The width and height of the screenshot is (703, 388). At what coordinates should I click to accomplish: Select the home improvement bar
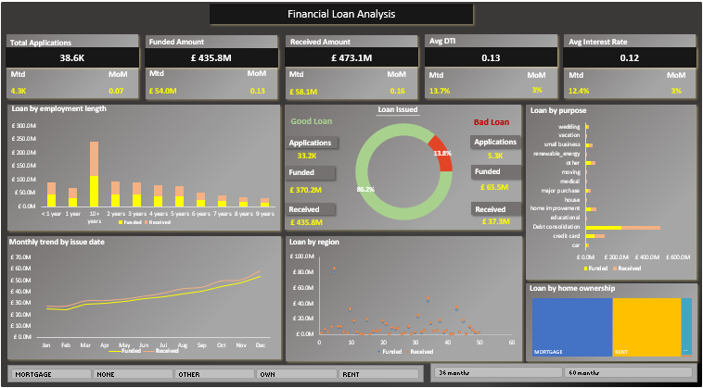[x=591, y=209]
